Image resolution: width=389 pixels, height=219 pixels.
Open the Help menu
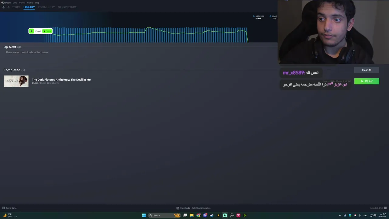click(37, 3)
